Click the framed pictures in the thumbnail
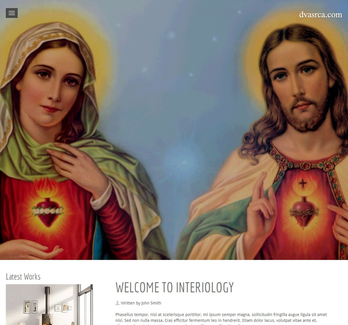Image resolution: width=348 pixels, height=325 pixels. [31, 307]
